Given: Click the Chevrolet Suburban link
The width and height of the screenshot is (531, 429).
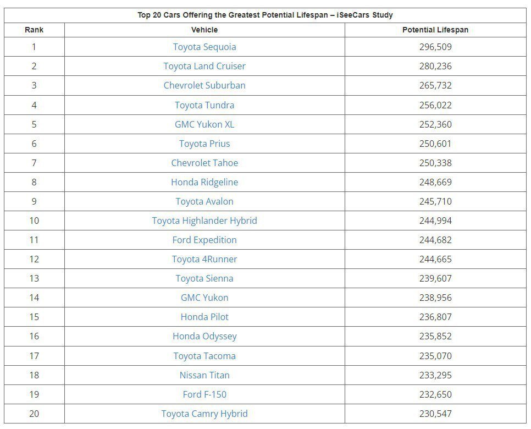Looking at the screenshot, I should point(204,85).
